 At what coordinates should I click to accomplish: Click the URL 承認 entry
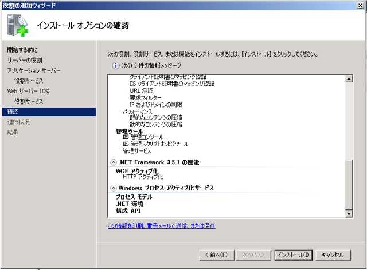pyautogui.click(x=142, y=90)
